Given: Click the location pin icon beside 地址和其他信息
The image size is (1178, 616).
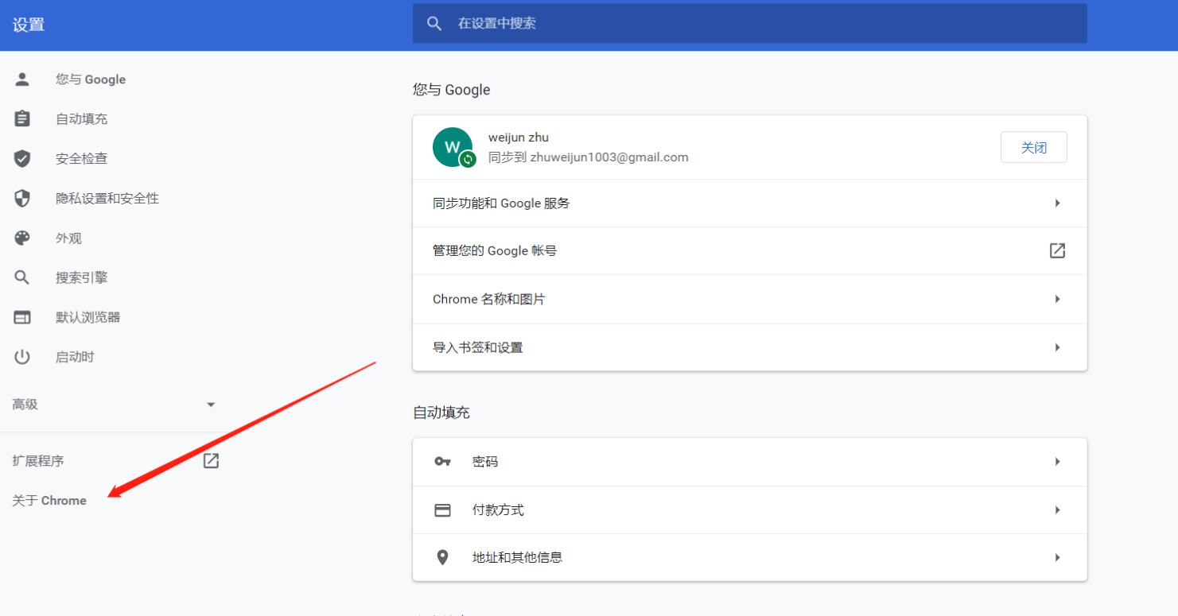Looking at the screenshot, I should (x=443, y=557).
